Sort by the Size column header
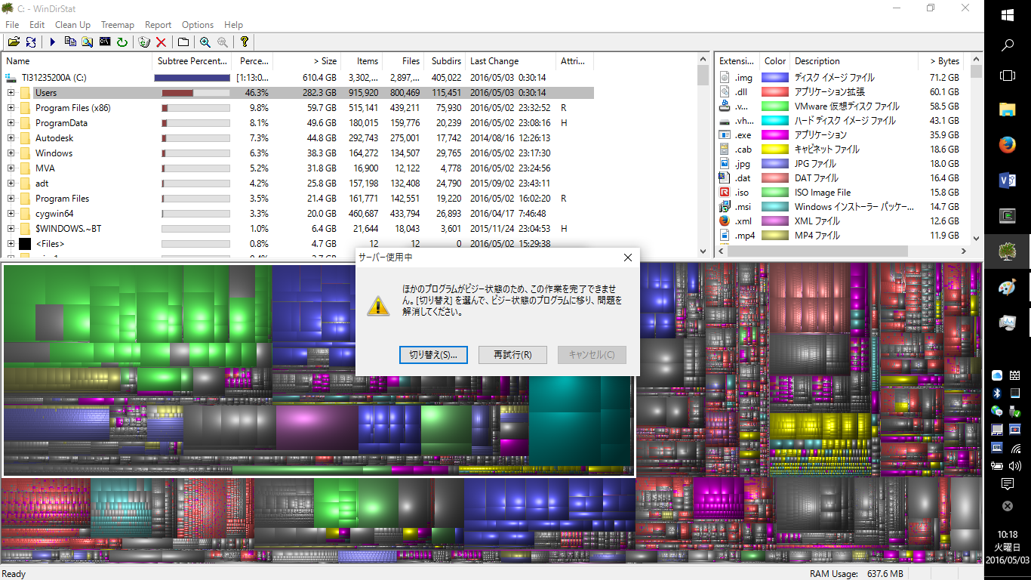 pos(306,61)
